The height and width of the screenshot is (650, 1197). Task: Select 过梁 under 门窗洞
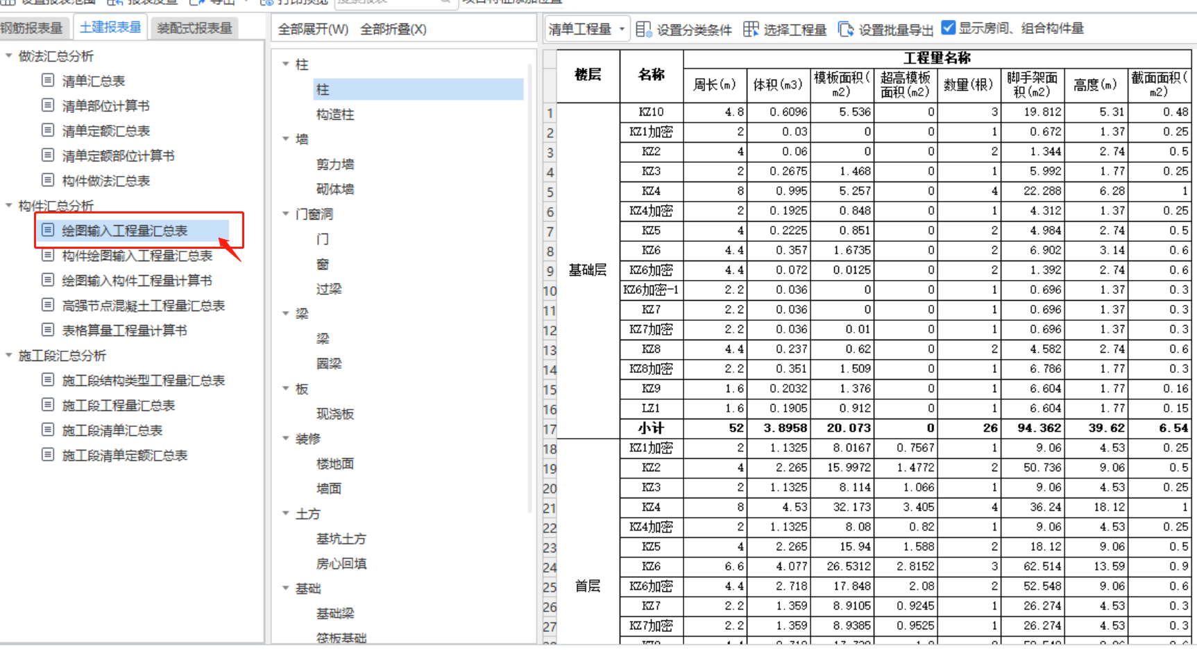[x=329, y=289]
